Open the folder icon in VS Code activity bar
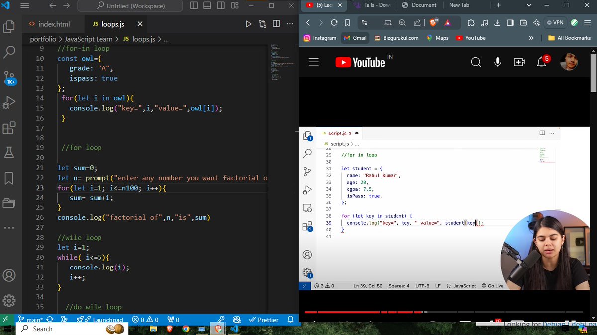 click(x=9, y=203)
